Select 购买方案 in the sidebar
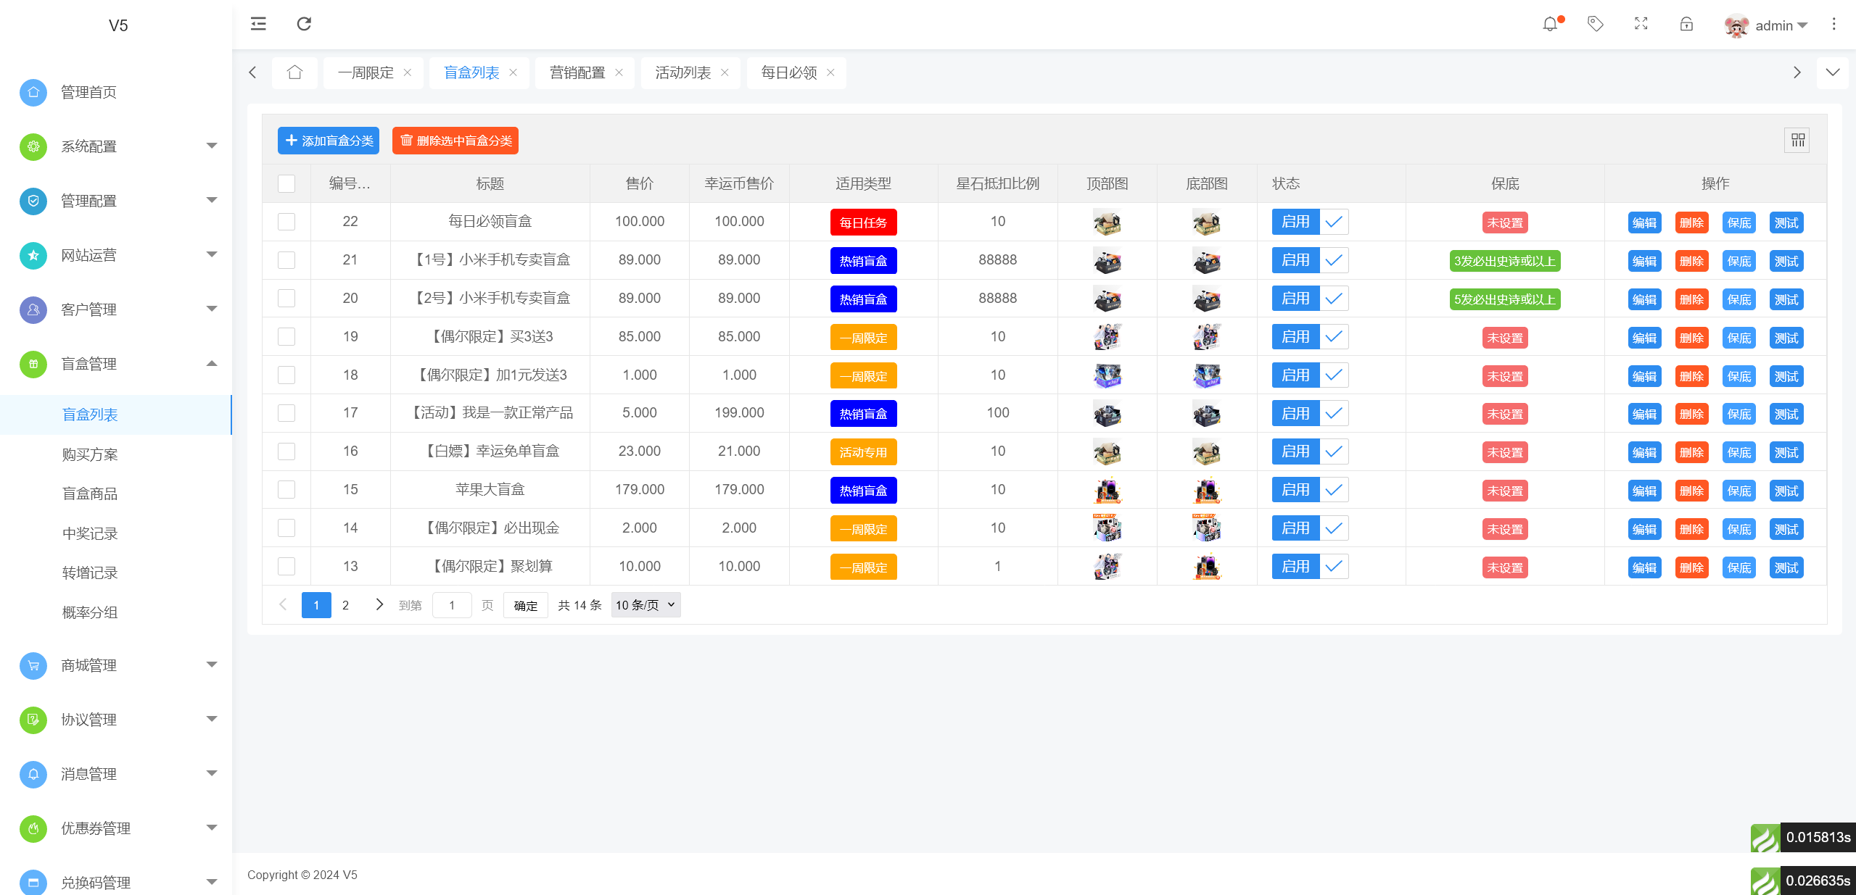Screen dimensions: 1856x895 tap(90, 454)
